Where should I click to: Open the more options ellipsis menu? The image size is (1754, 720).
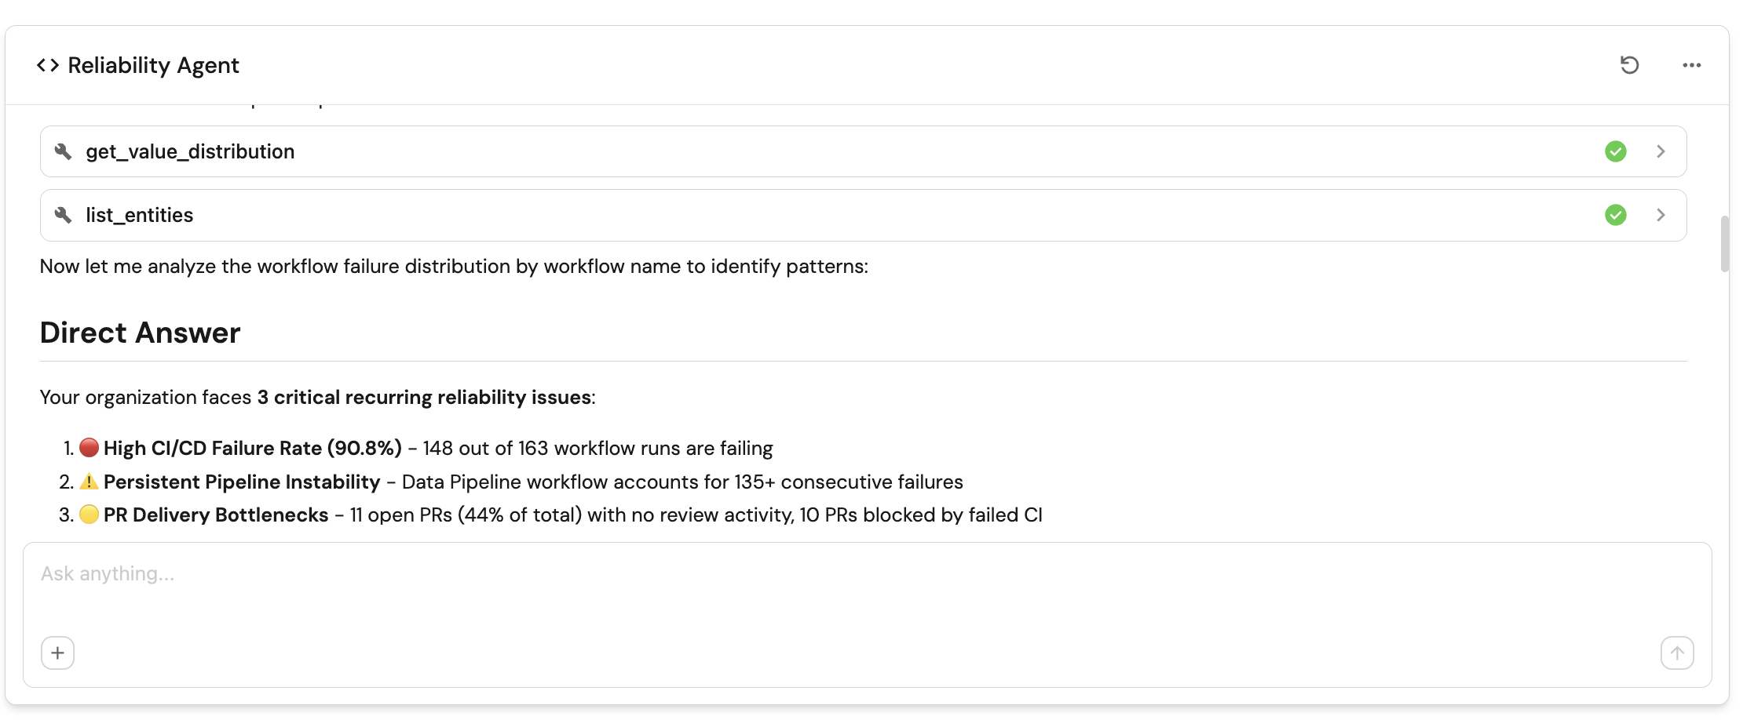tap(1691, 65)
